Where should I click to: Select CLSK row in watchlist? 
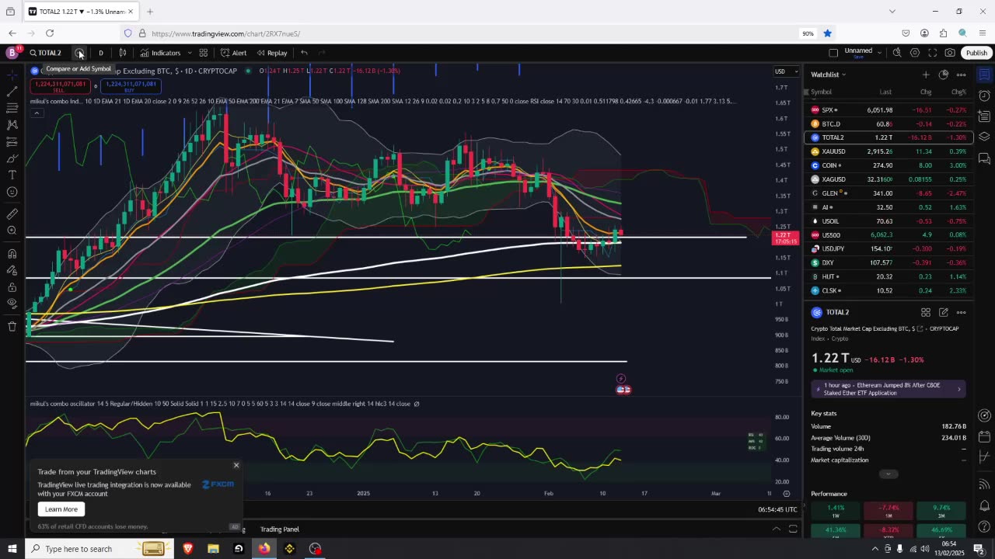tap(889, 290)
